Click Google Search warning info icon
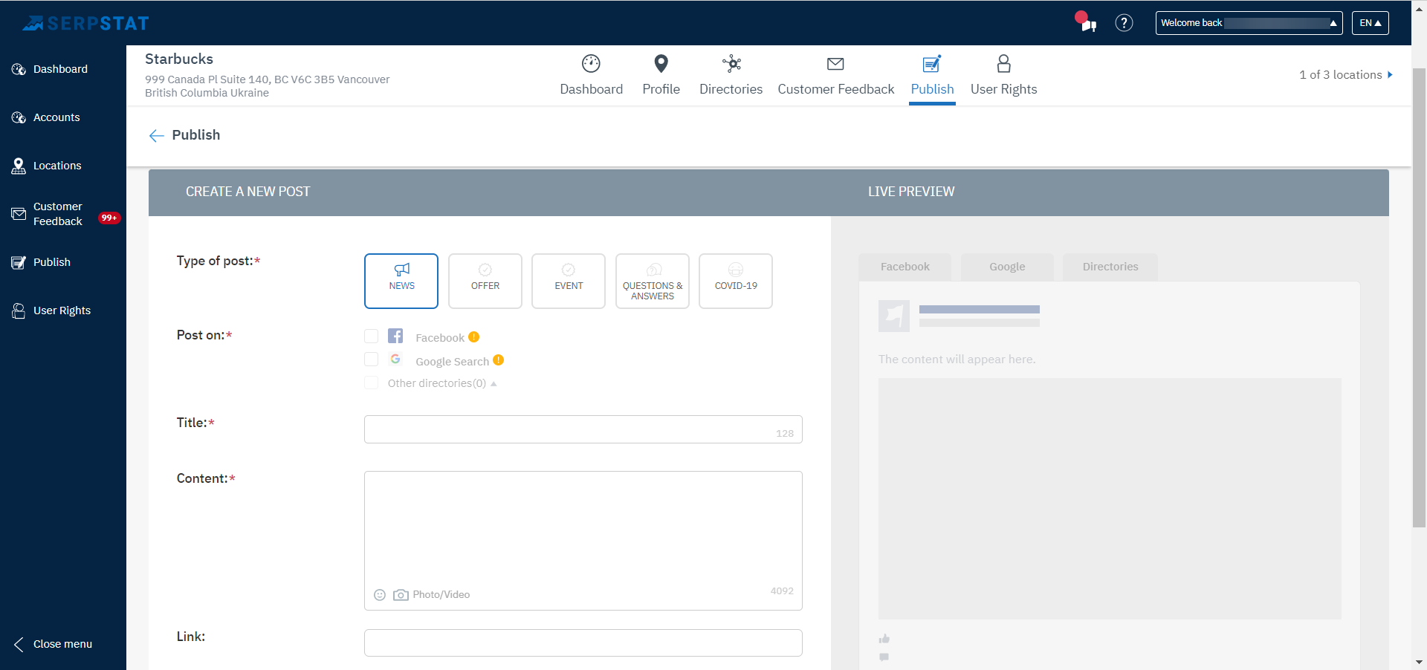The image size is (1427, 670). [498, 360]
